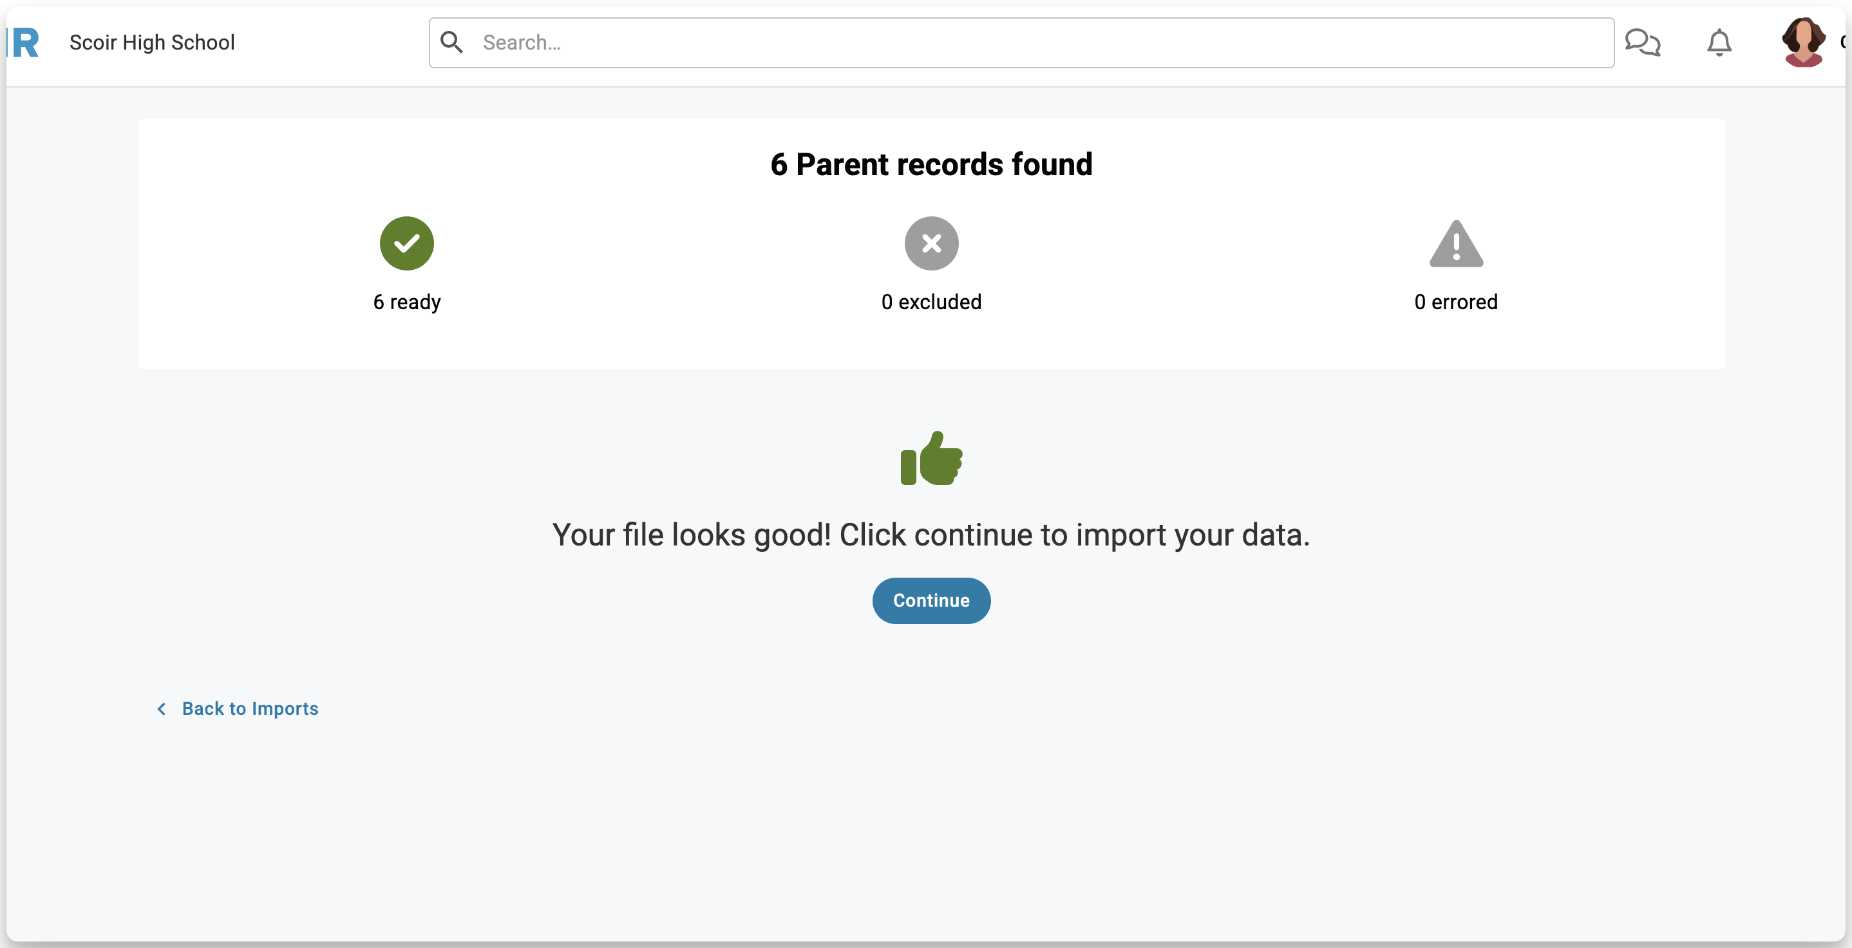The width and height of the screenshot is (1852, 948).
Task: Click the search magnifier icon
Action: 451,43
